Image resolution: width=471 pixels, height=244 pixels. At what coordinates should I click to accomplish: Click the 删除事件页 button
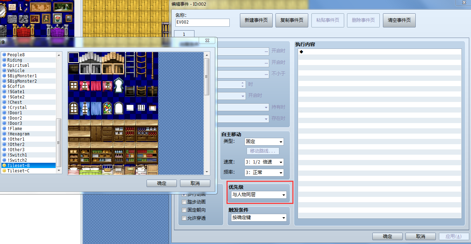pos(363,20)
